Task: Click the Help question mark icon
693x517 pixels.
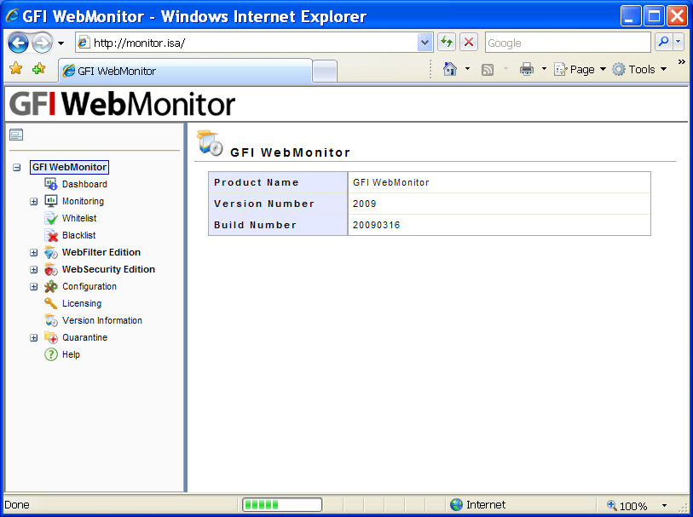Action: pos(51,354)
